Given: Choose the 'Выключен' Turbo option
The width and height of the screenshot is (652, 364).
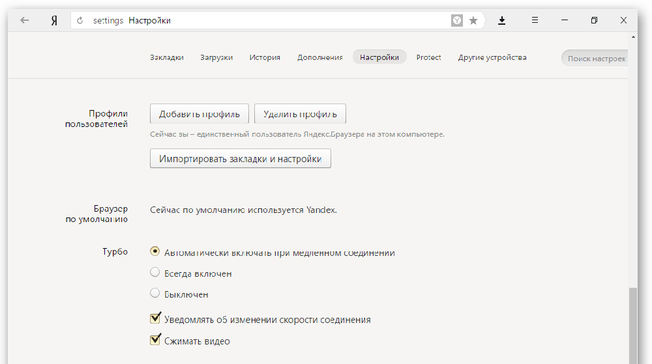Looking at the screenshot, I should click(155, 294).
